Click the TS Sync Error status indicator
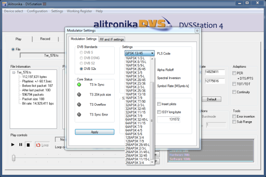 click(x=79, y=114)
